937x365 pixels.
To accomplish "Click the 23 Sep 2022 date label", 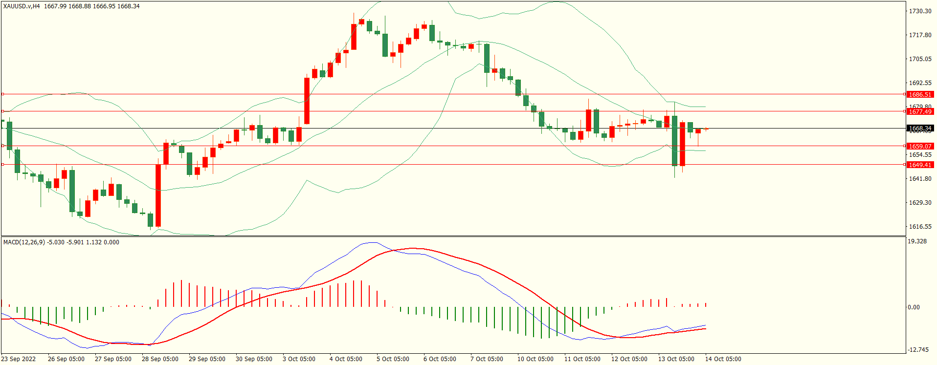I will coord(19,359).
